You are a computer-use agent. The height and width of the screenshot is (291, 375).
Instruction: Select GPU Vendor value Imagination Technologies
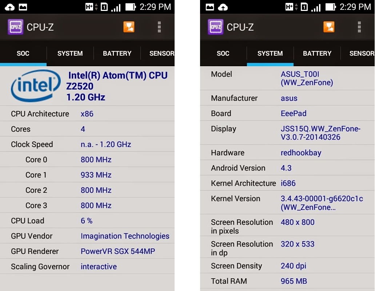[x=125, y=236]
